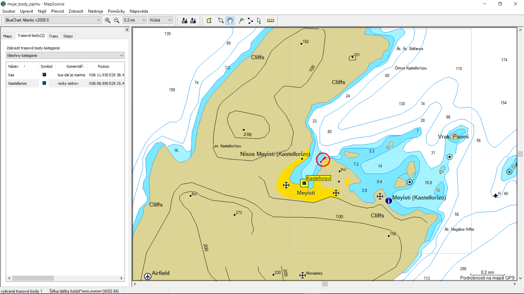524x294 pixels.
Task: Select the Route tool
Action: click(x=250, y=20)
